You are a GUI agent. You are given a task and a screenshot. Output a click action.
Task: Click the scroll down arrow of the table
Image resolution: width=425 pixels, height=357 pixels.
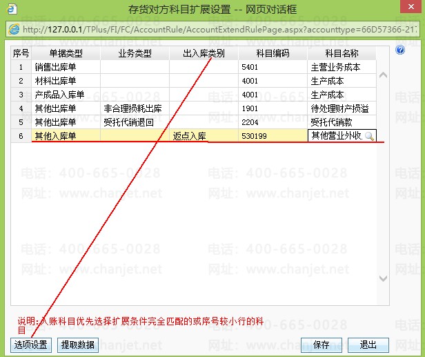click(x=383, y=278)
